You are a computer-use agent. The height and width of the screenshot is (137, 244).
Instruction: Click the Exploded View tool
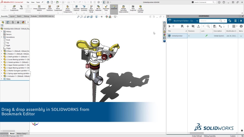pos(106,8)
